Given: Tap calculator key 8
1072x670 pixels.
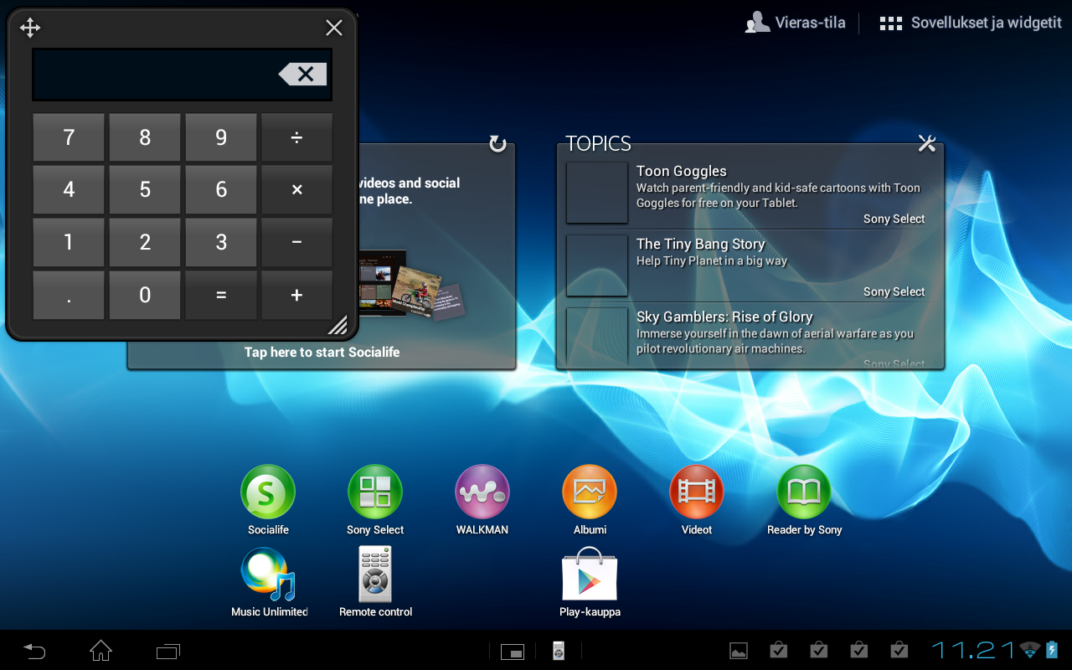Looking at the screenshot, I should click(x=145, y=137).
